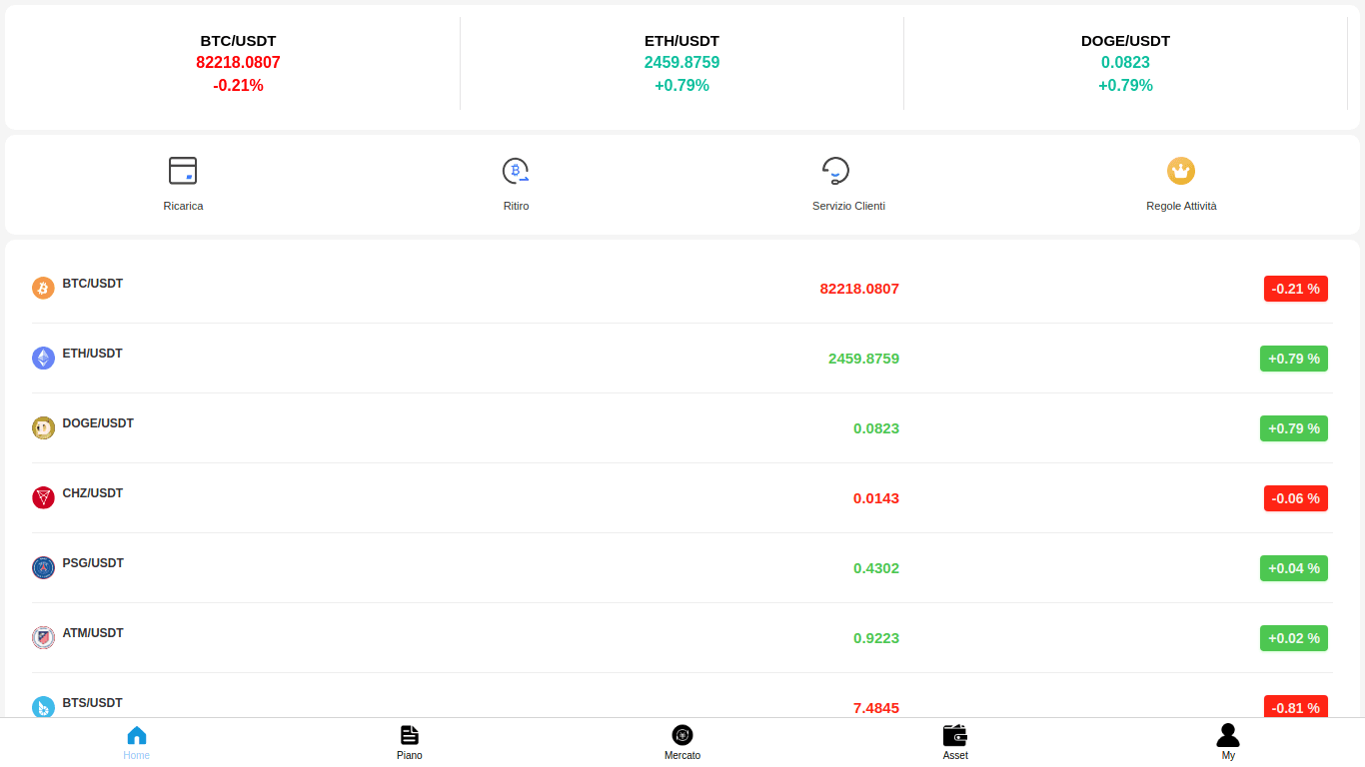This screenshot has height=767, width=1365.
Task: Open the Mercato tab
Action: click(682, 742)
